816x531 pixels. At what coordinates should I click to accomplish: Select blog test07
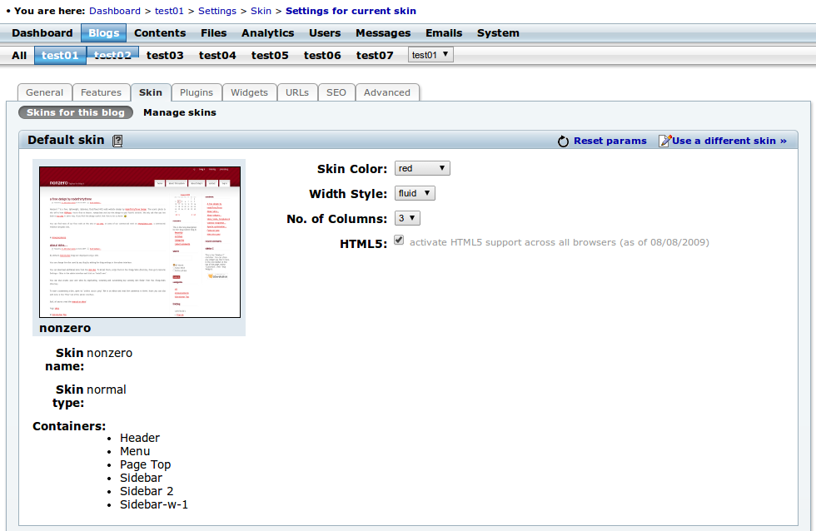tap(375, 55)
